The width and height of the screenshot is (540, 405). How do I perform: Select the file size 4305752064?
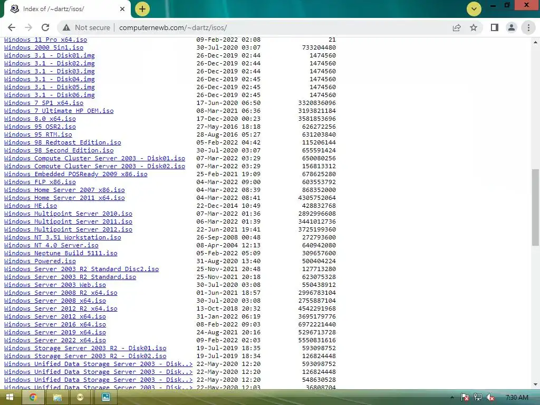click(x=317, y=198)
